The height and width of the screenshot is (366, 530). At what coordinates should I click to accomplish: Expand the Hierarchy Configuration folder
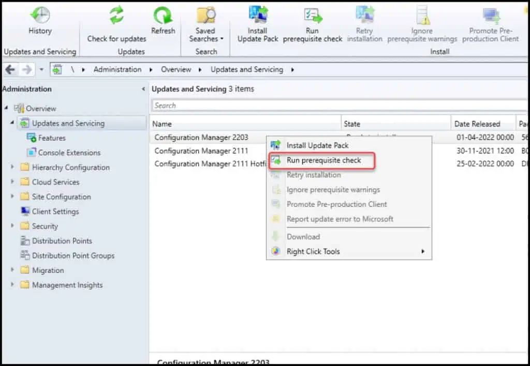(12, 167)
